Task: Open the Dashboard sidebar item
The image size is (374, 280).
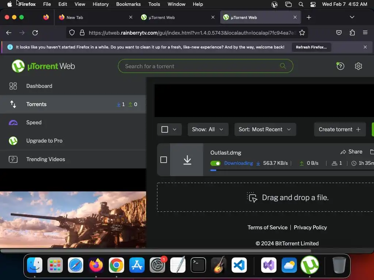Action: [73, 86]
